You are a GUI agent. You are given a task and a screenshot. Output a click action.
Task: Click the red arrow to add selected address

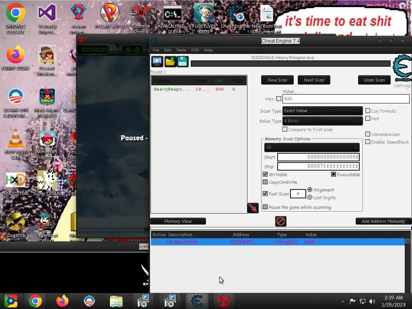(x=253, y=208)
